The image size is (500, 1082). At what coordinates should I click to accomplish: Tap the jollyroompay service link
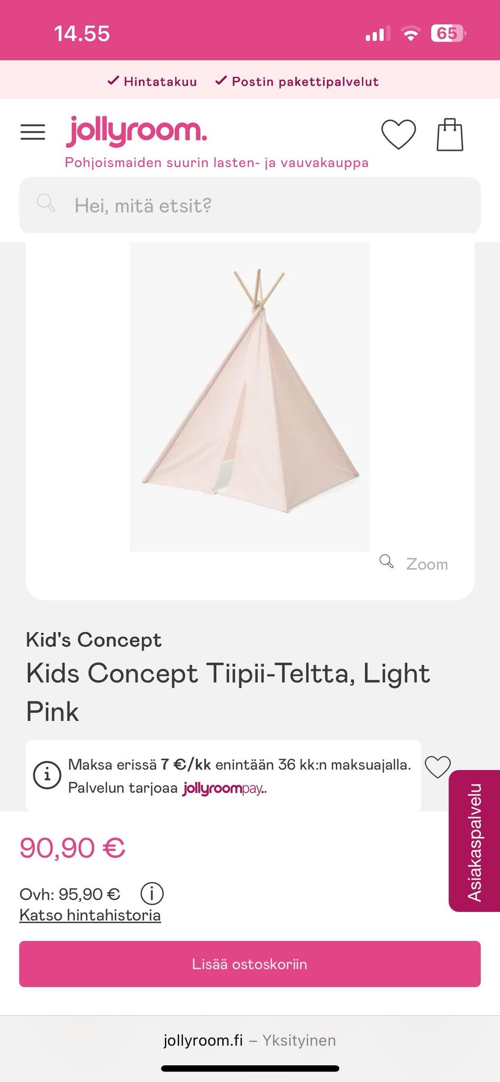[224, 788]
